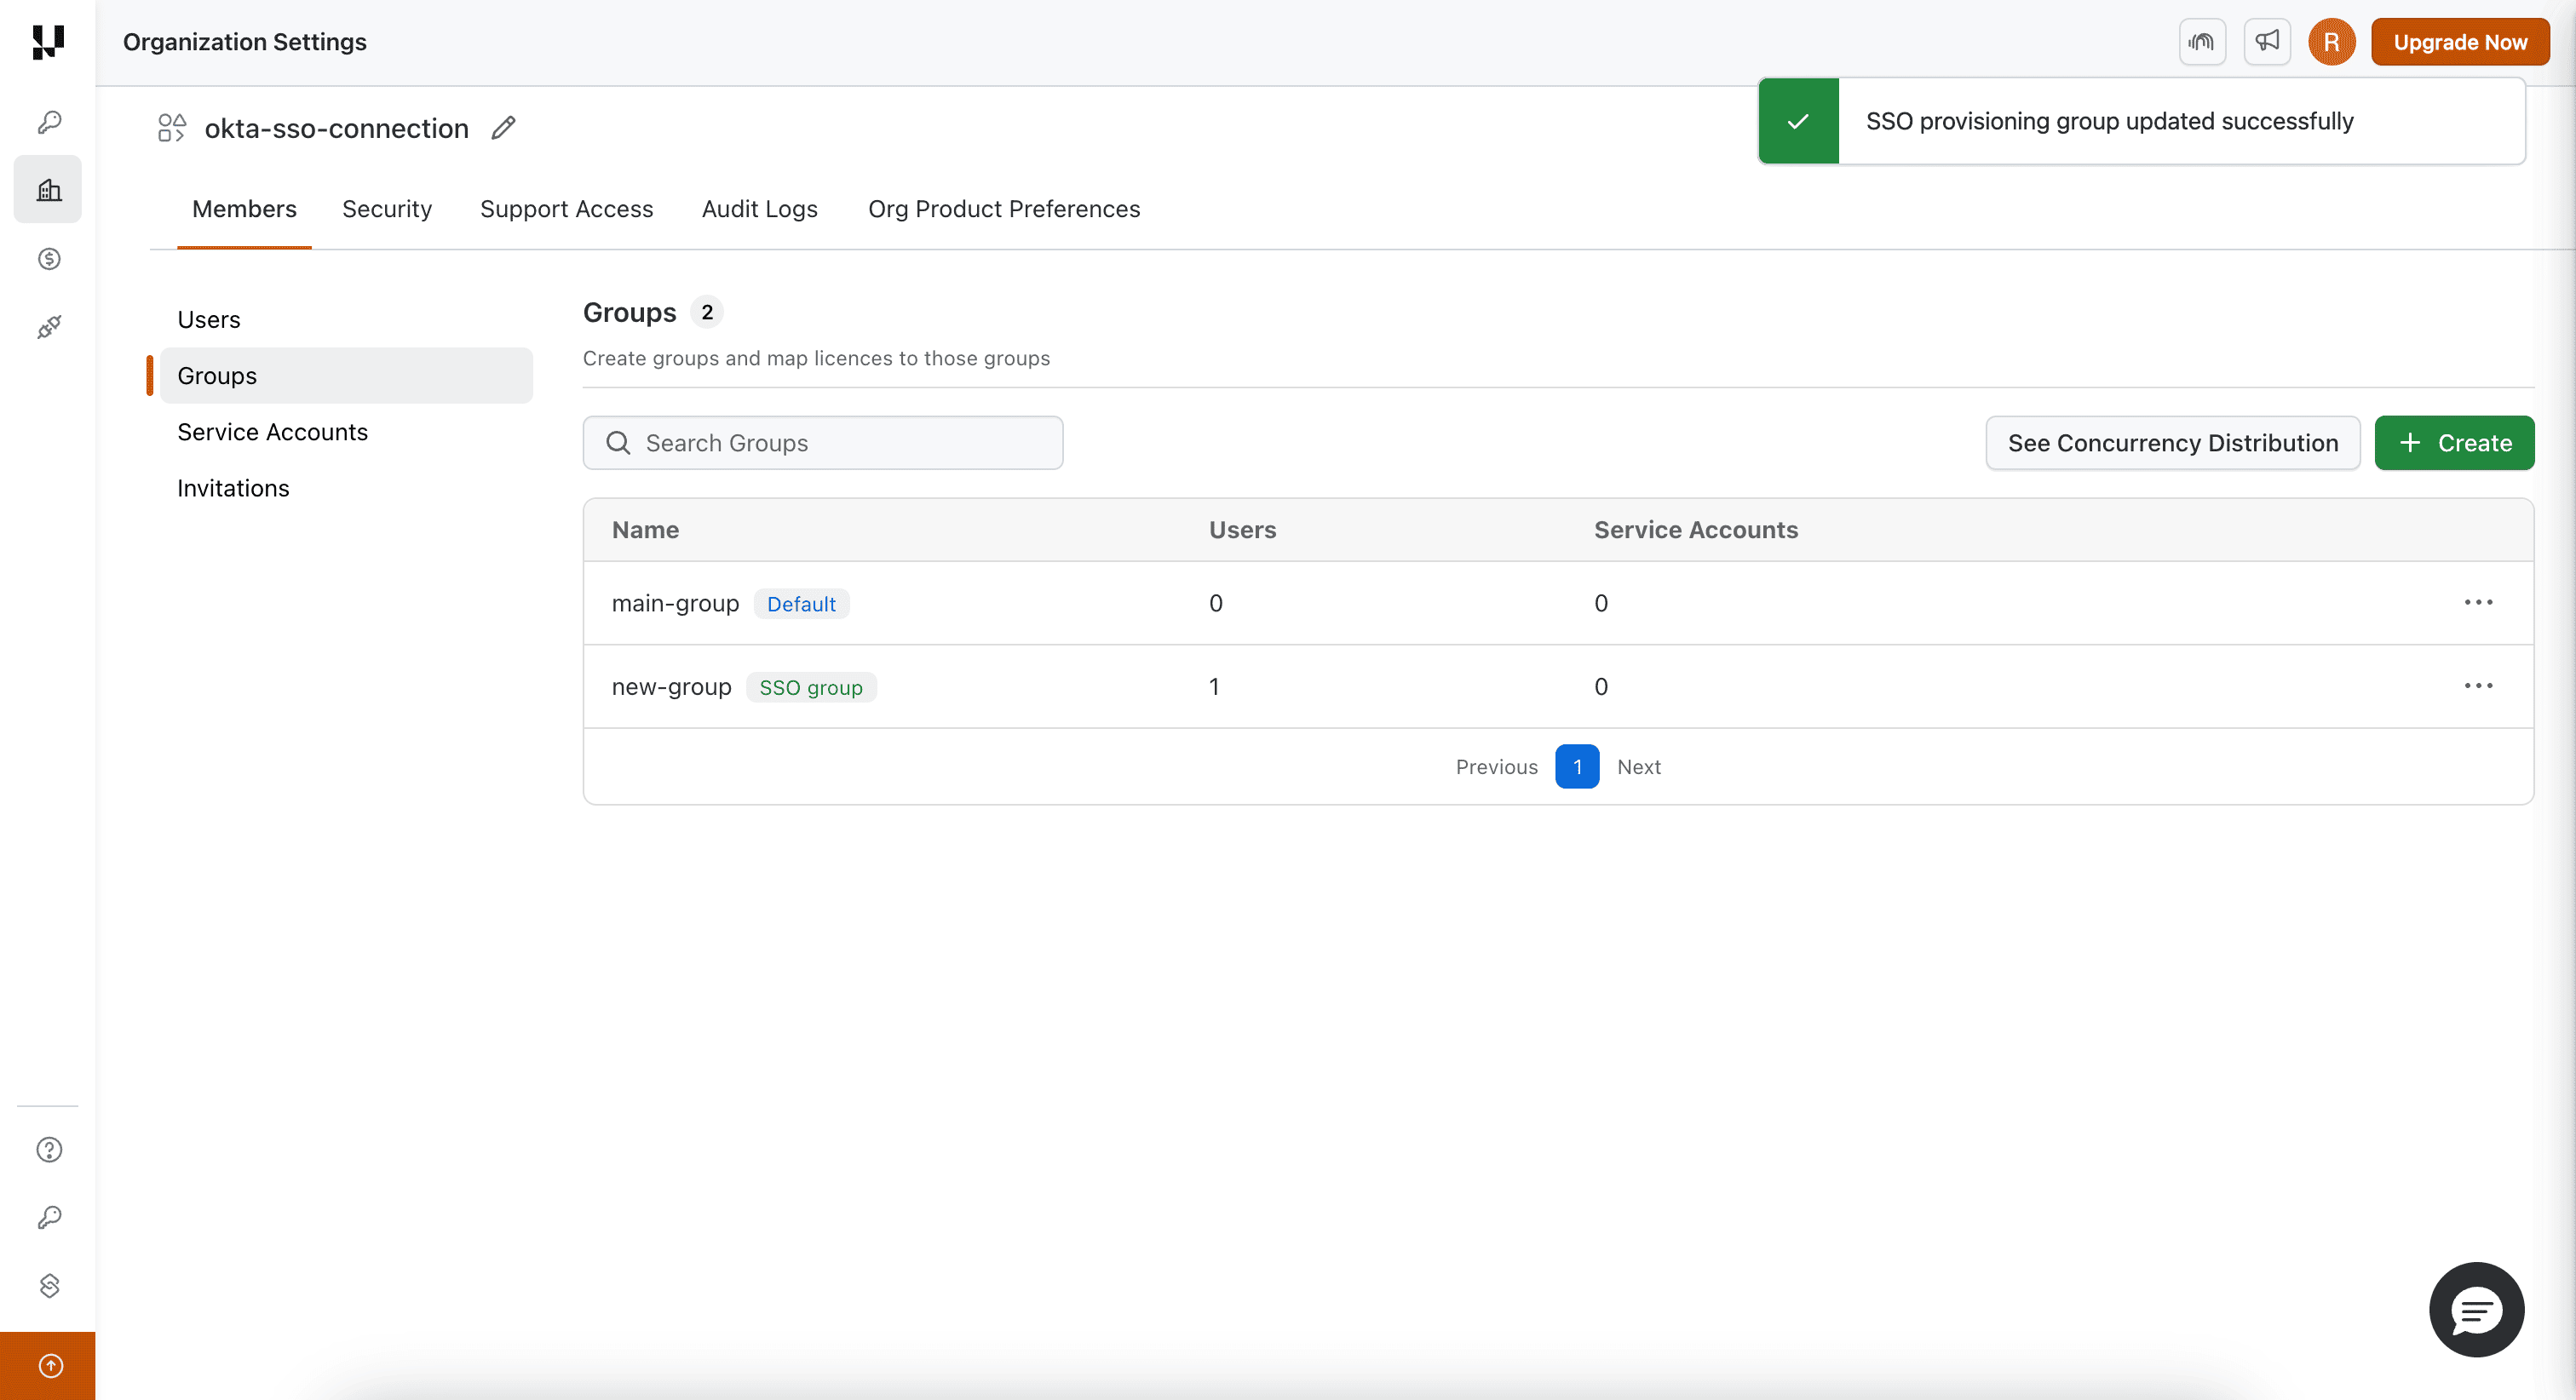
Task: Open the chat support bubble
Action: click(x=2476, y=1310)
